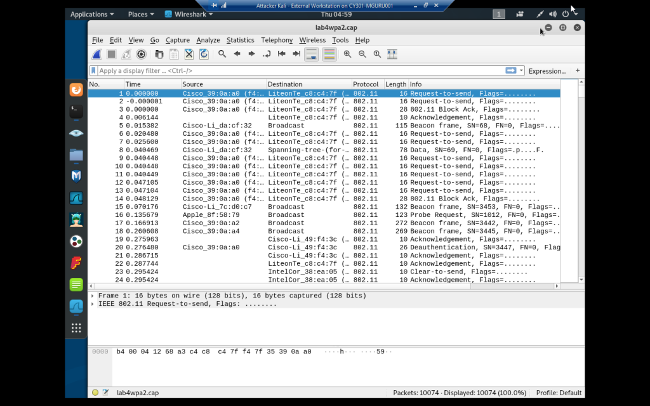Click the resize columns icon
The width and height of the screenshot is (650, 406).
pyautogui.click(x=392, y=54)
